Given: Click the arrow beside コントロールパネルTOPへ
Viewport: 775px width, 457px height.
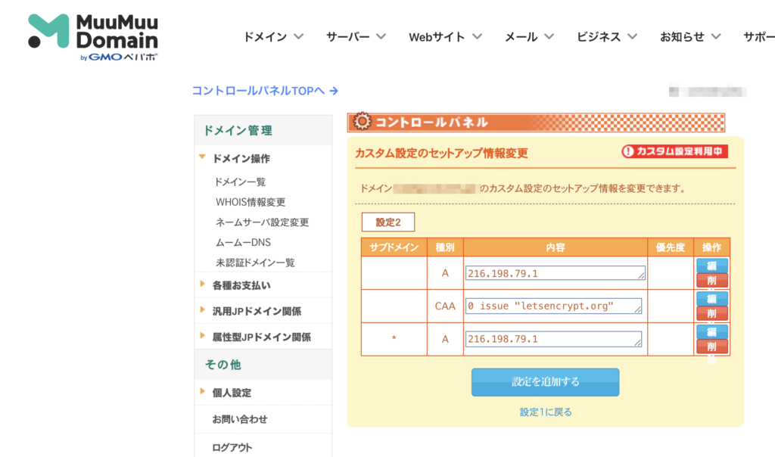Looking at the screenshot, I should [334, 91].
